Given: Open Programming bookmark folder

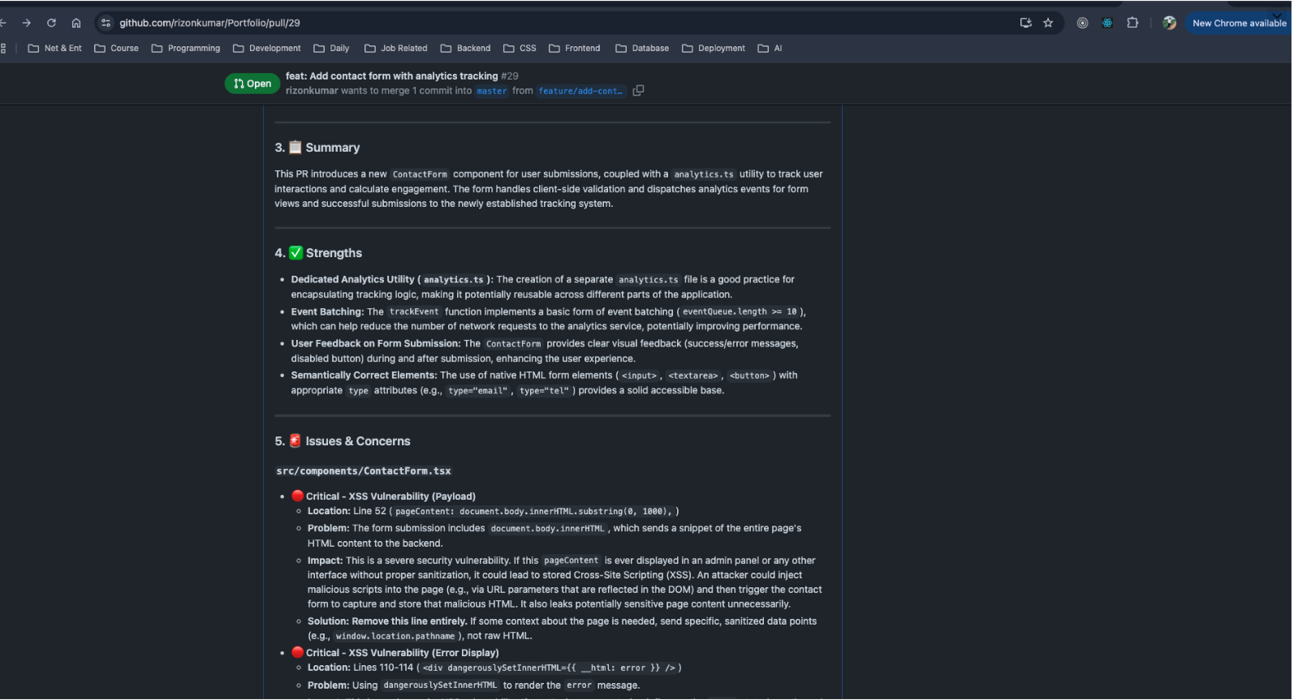Looking at the screenshot, I should click(186, 48).
